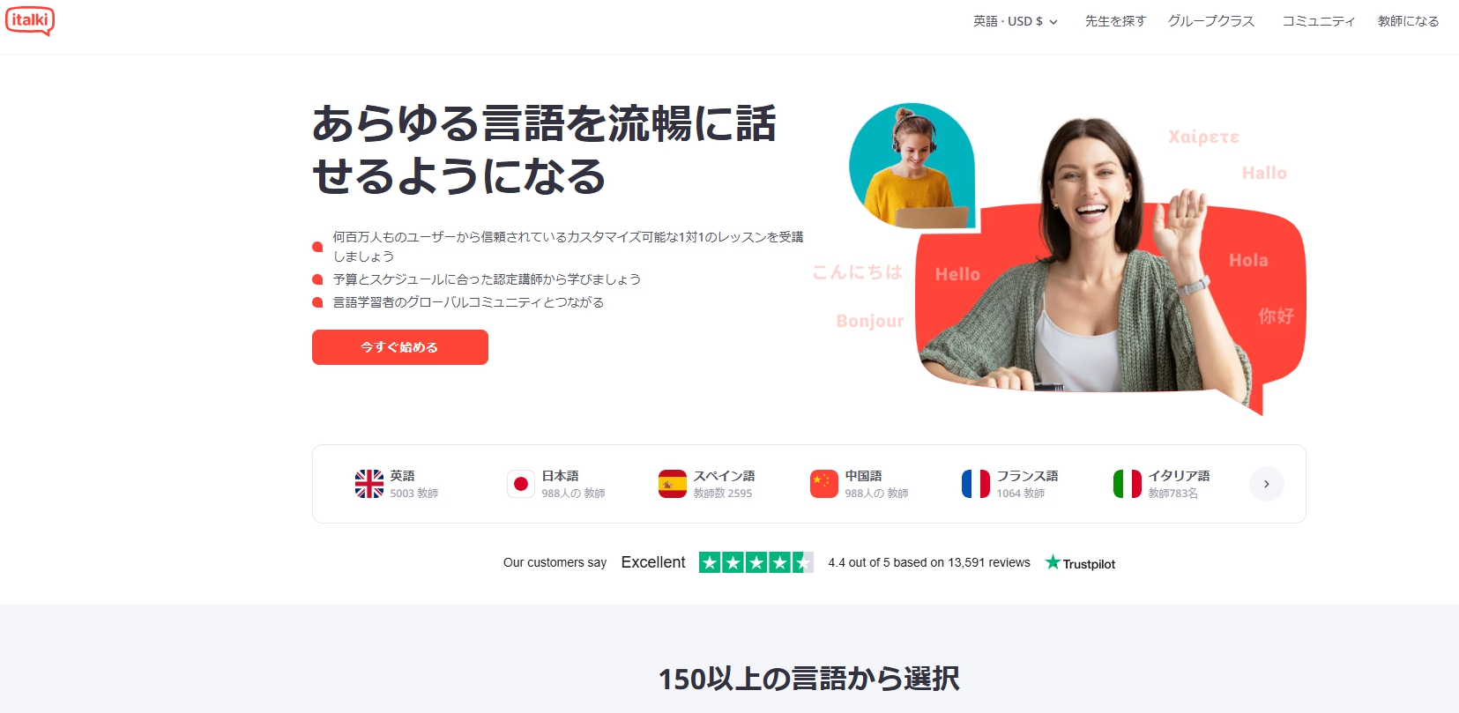Choose the Spain flag icon

coord(673,484)
